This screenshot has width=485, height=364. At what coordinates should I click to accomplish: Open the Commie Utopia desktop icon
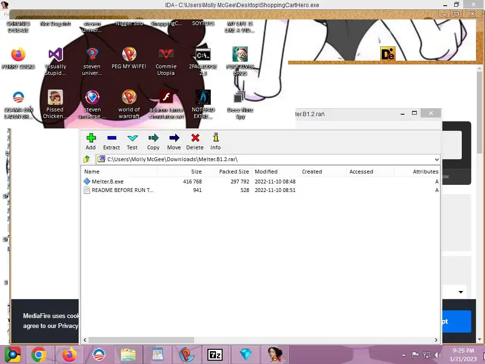pos(166,62)
